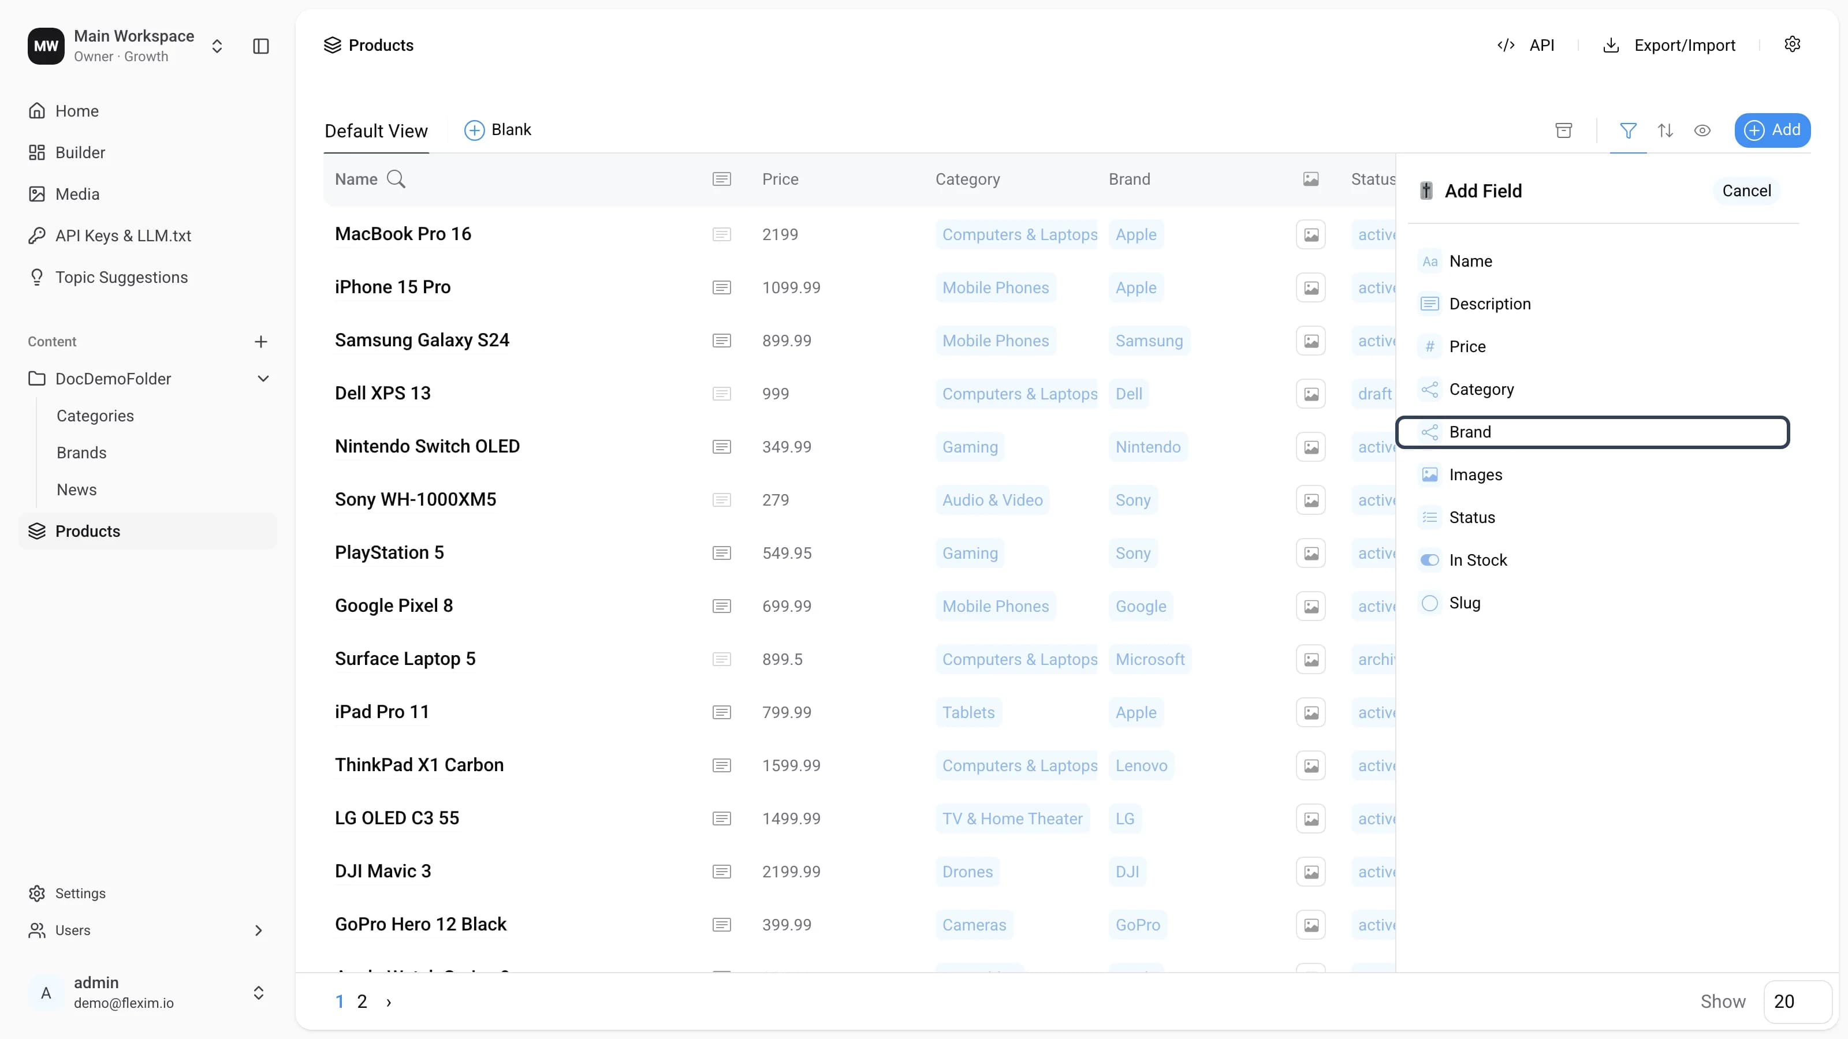The width and height of the screenshot is (1848, 1039).
Task: Cancel the Add Field panel
Action: click(x=1746, y=190)
